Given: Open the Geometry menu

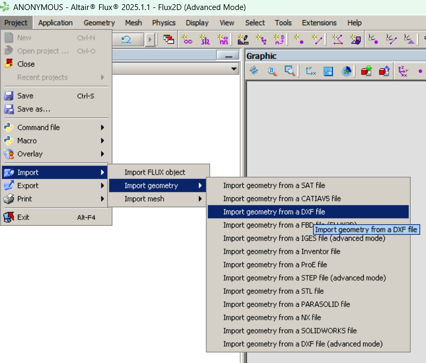Looking at the screenshot, I should point(99,23).
